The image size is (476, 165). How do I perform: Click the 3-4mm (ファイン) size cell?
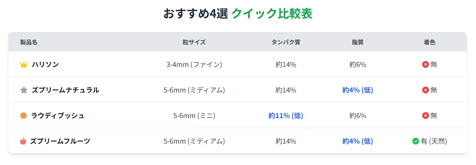point(194,65)
